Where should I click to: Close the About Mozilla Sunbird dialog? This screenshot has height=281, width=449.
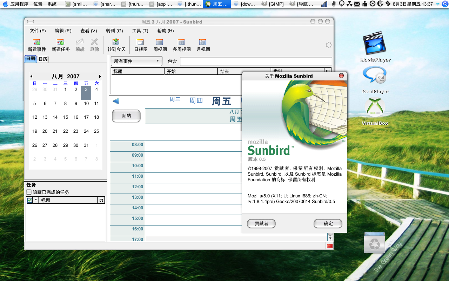(x=341, y=76)
